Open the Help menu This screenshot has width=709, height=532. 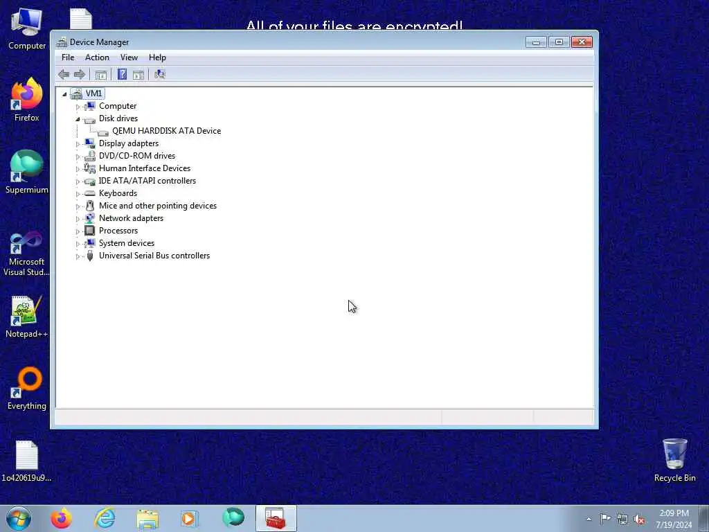tap(157, 57)
